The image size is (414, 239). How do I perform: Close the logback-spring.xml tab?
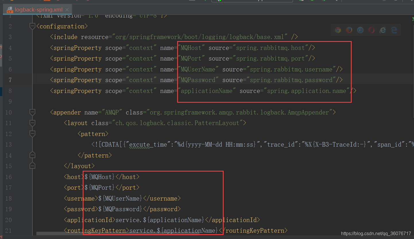[x=67, y=9]
